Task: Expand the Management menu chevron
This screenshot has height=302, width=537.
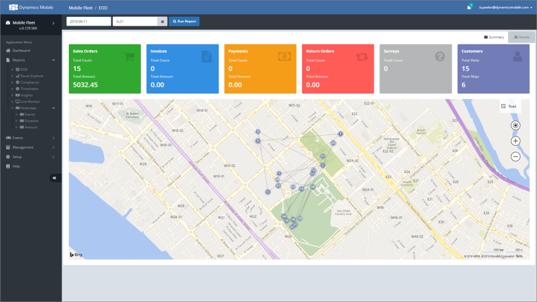Action: click(53, 147)
